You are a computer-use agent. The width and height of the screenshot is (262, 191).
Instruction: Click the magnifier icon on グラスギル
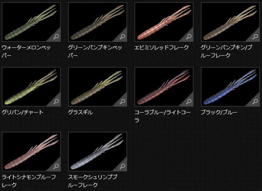[122, 101]
